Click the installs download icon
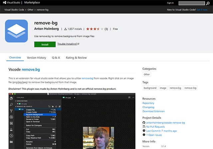The width and height of the screenshot is (213, 149). point(65,29)
